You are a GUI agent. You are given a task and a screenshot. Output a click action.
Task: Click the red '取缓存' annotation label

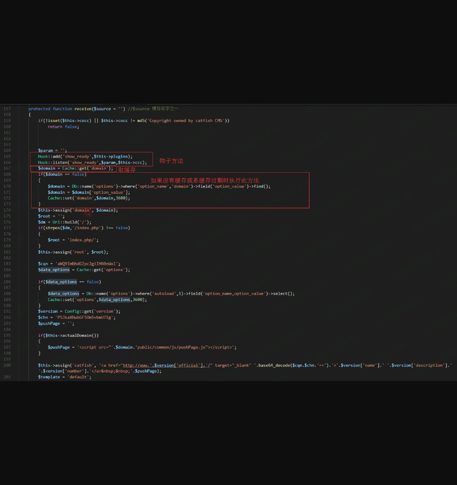[127, 169]
